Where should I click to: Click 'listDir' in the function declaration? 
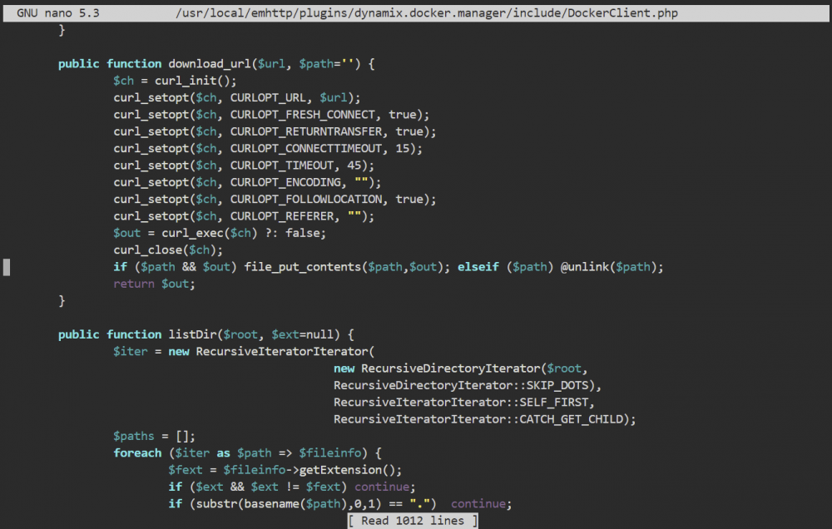[192, 335]
